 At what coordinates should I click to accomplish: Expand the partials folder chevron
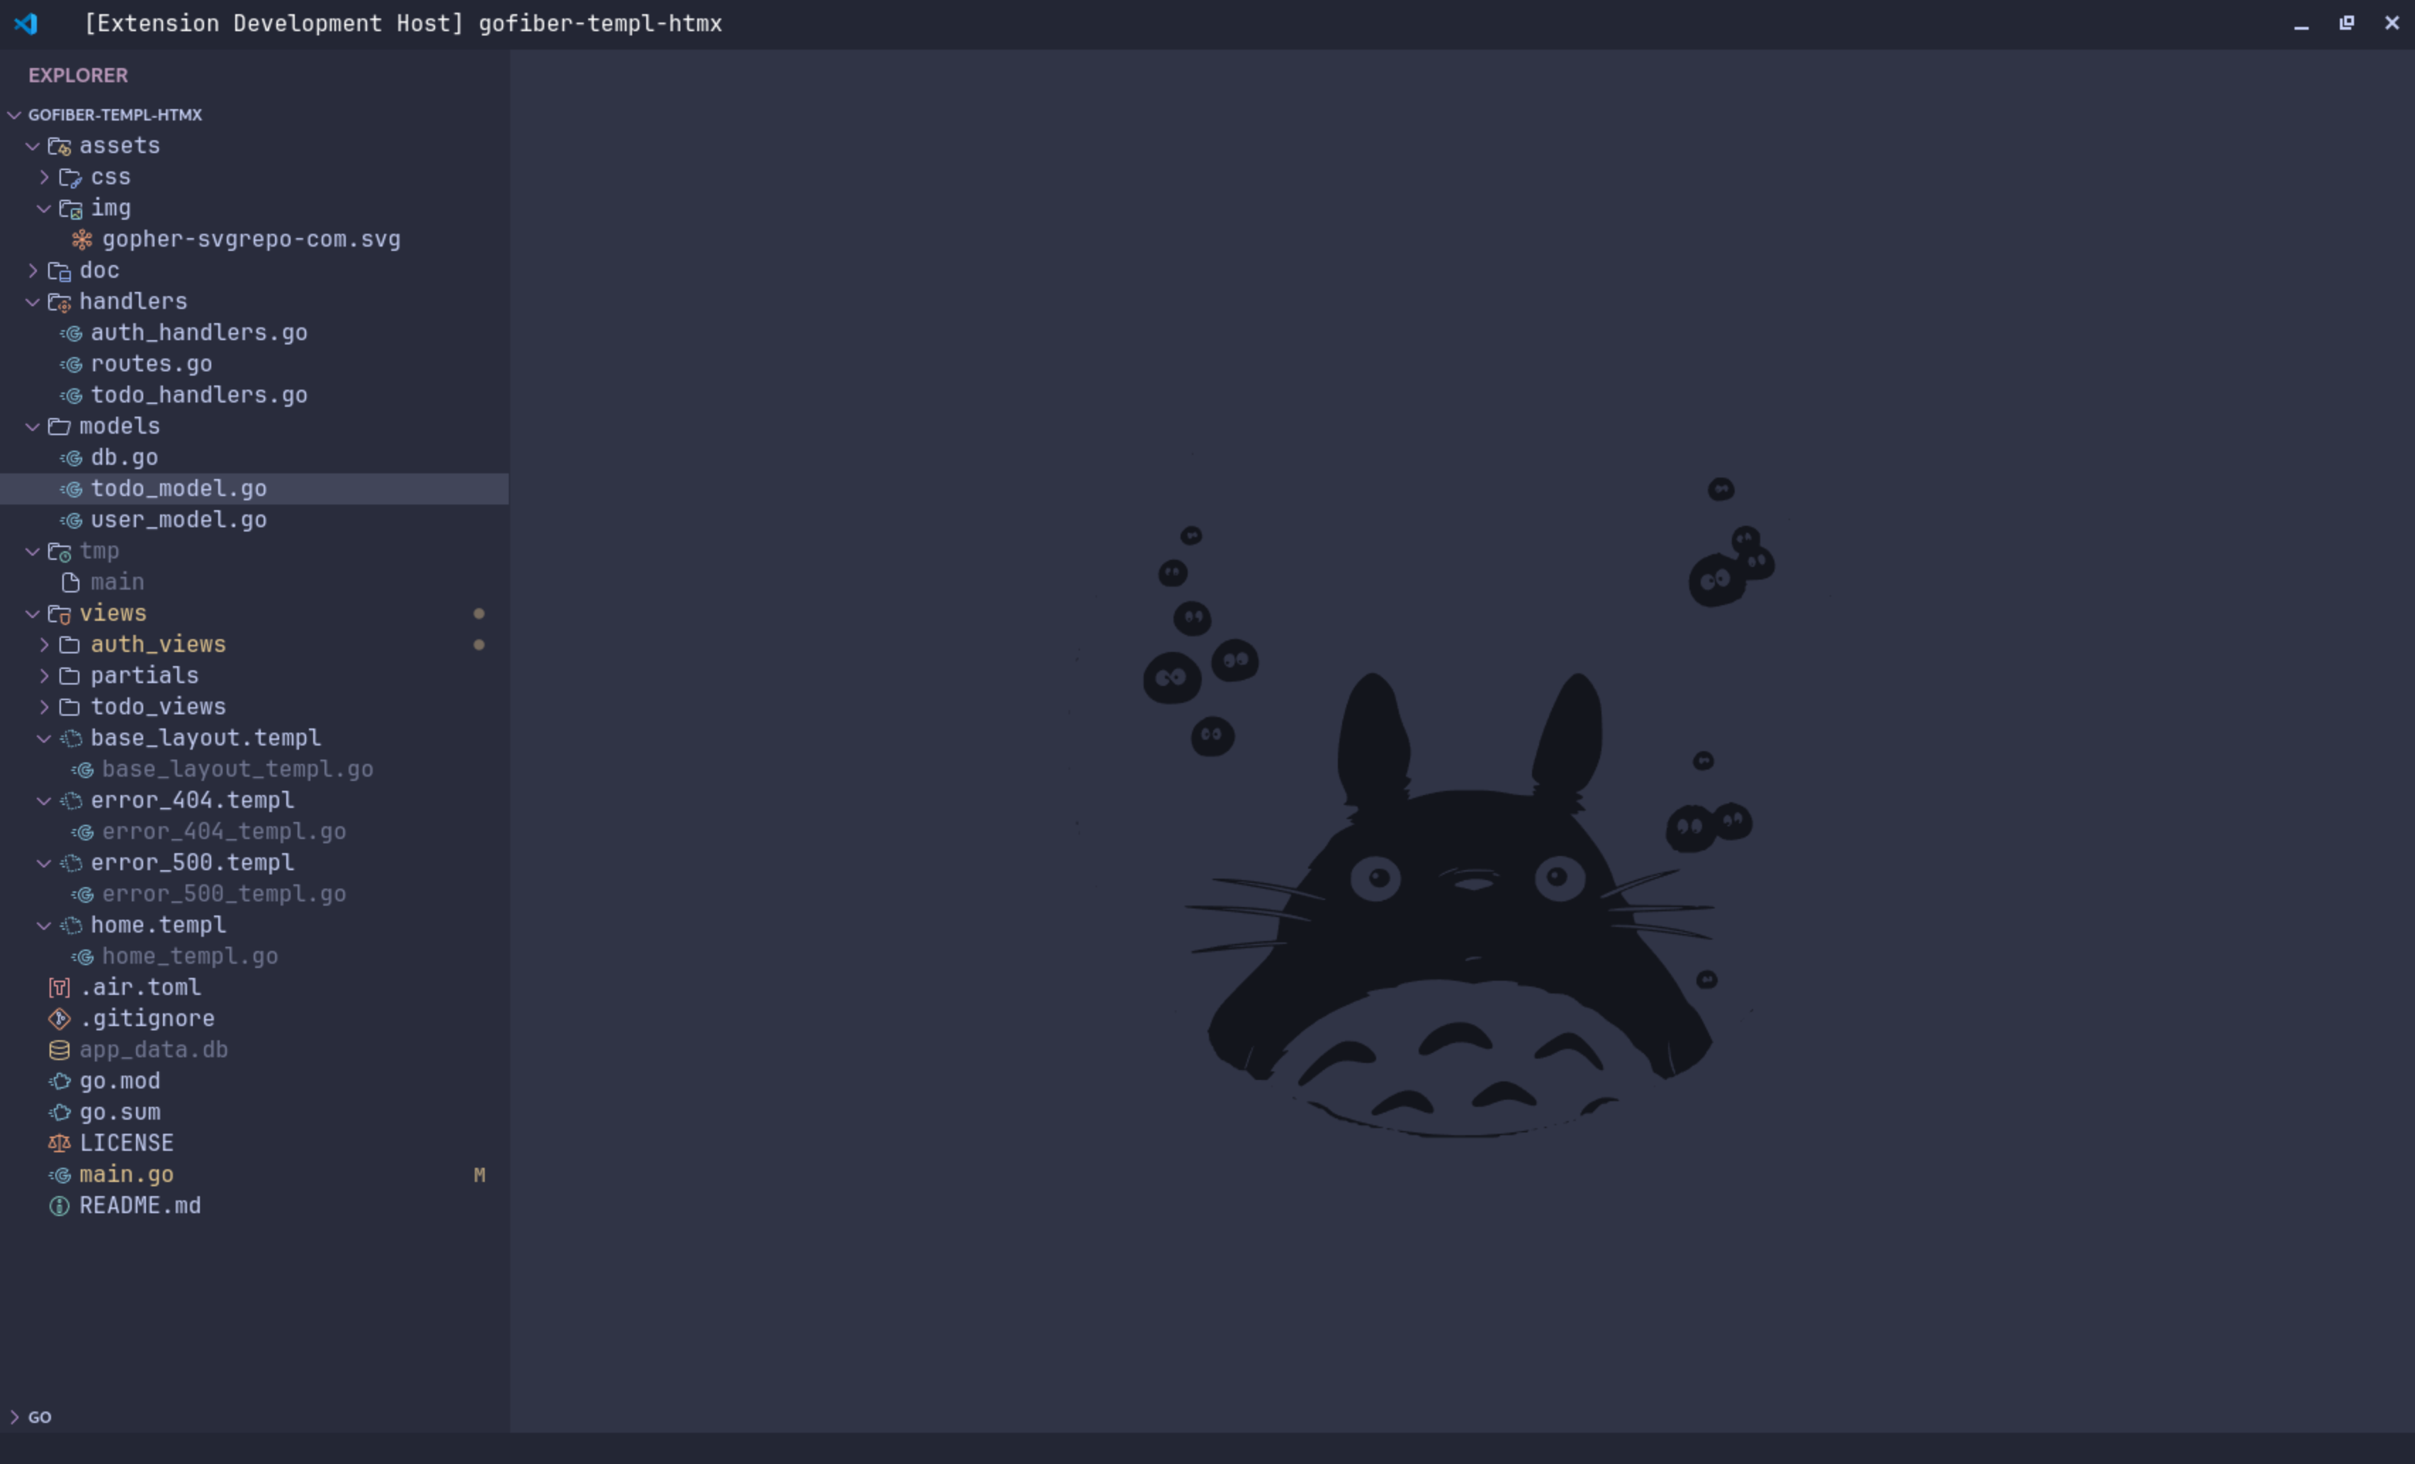pyautogui.click(x=44, y=676)
